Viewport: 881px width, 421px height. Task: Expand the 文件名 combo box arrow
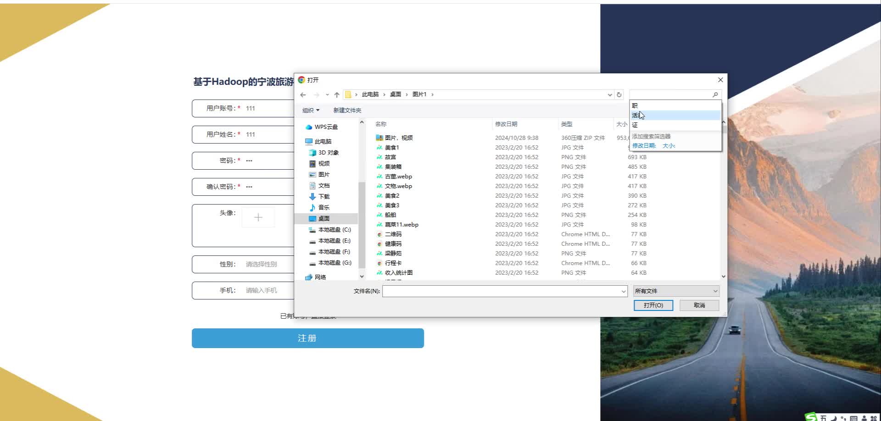624,291
